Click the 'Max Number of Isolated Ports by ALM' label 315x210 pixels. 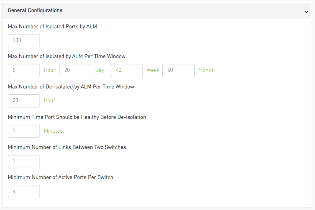pos(52,27)
